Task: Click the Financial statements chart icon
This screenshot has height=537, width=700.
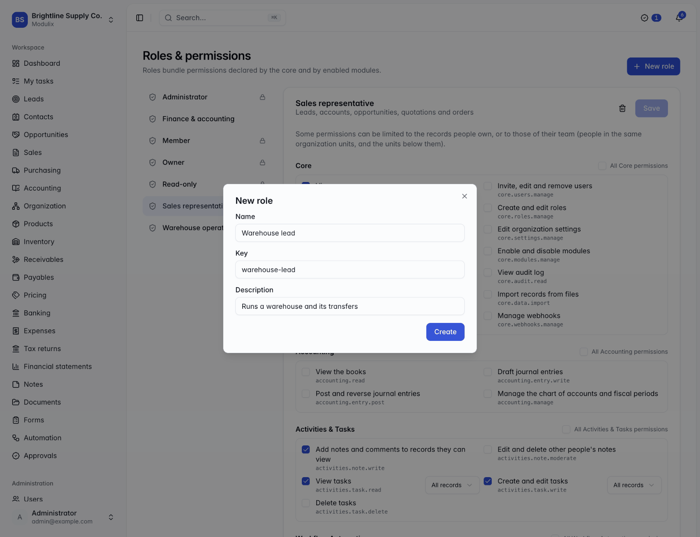Action: click(x=16, y=366)
